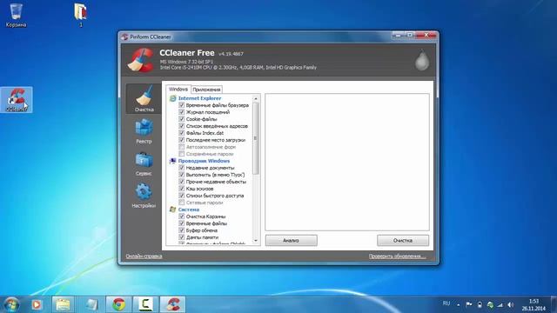Toggle Файлы Index.dat checkbox
Image resolution: width=557 pixels, height=313 pixels.
182,133
